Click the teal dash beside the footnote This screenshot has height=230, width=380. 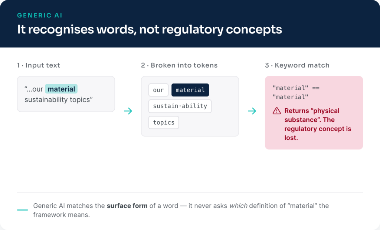(x=23, y=210)
